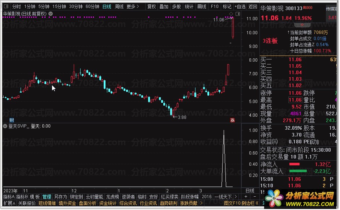Click the 返回 back button
Screen dimensions: 340x210
tap(253, 6)
